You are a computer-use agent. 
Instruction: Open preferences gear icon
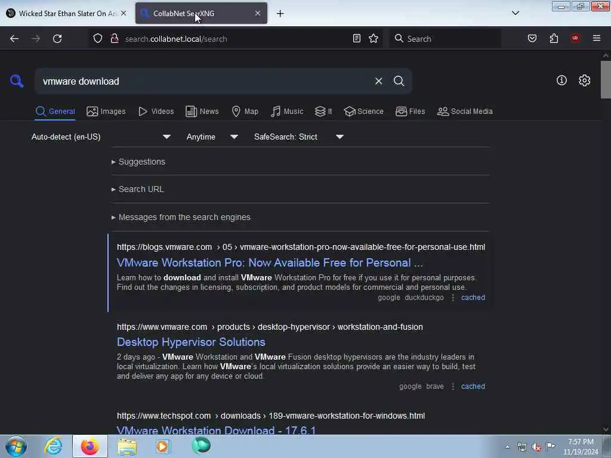point(584,81)
